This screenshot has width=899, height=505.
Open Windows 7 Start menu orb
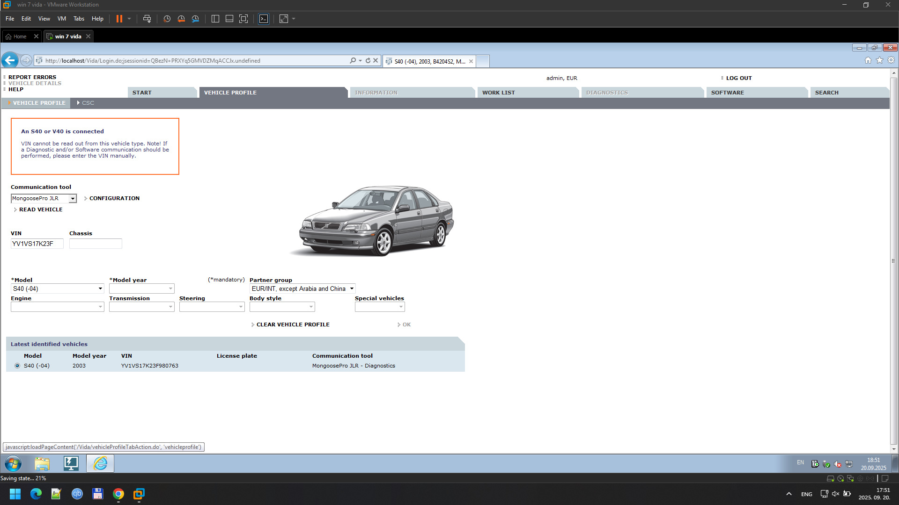tap(13, 463)
